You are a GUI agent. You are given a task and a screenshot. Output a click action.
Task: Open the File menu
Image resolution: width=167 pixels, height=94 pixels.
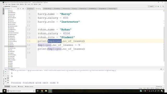coord(4,4)
